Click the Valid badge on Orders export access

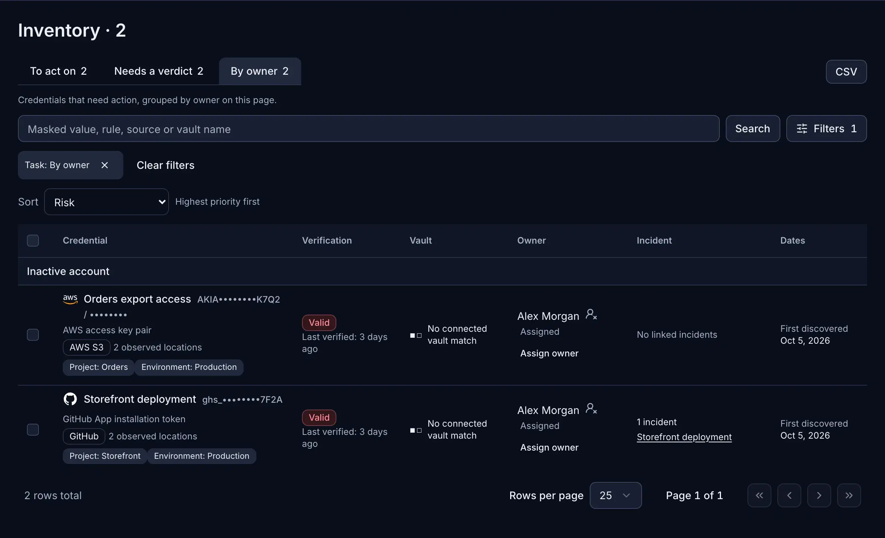[319, 323]
